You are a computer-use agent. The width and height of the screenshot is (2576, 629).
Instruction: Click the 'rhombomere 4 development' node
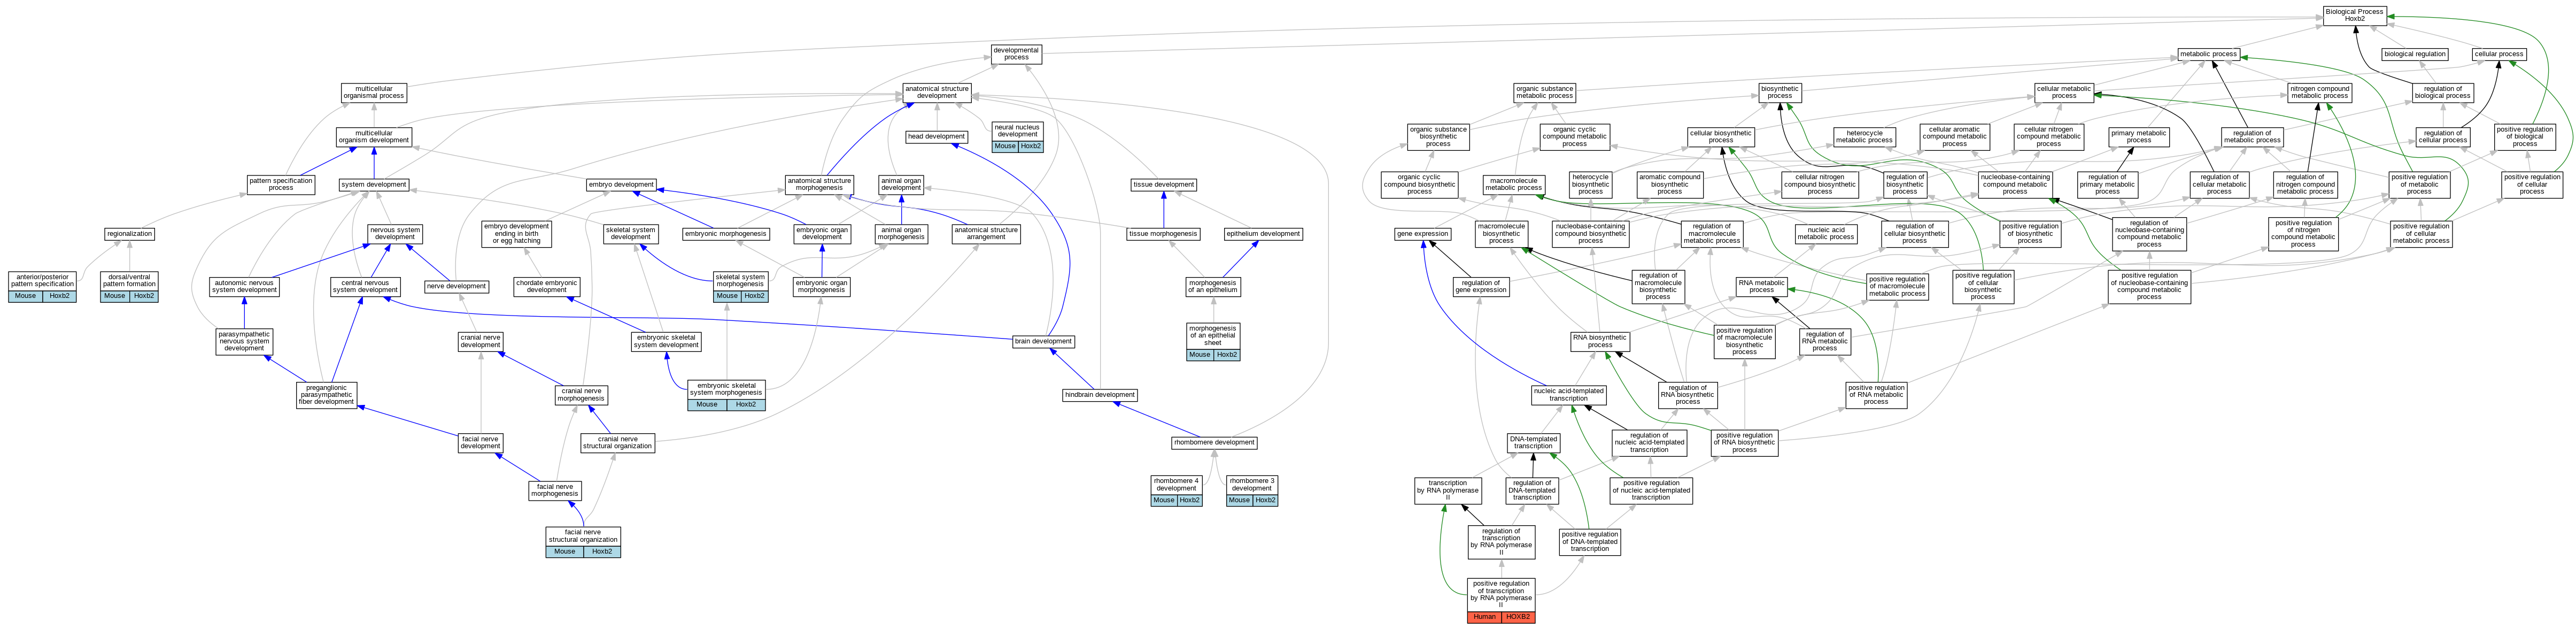coord(1176,486)
